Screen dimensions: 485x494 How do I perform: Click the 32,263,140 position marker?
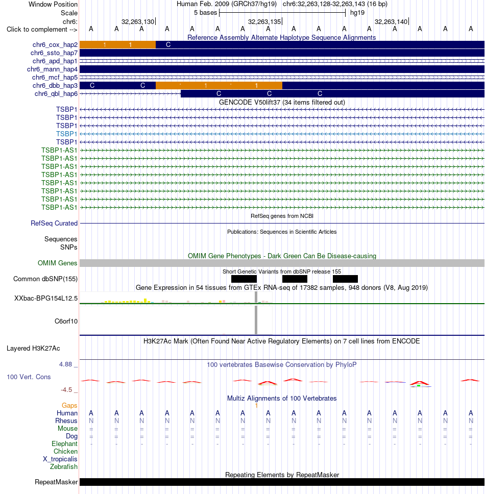coord(392,22)
